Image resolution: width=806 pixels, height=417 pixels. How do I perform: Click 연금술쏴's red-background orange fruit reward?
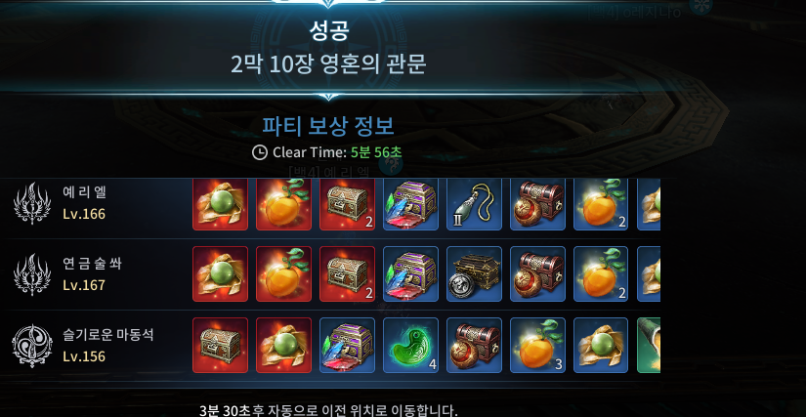283,273
